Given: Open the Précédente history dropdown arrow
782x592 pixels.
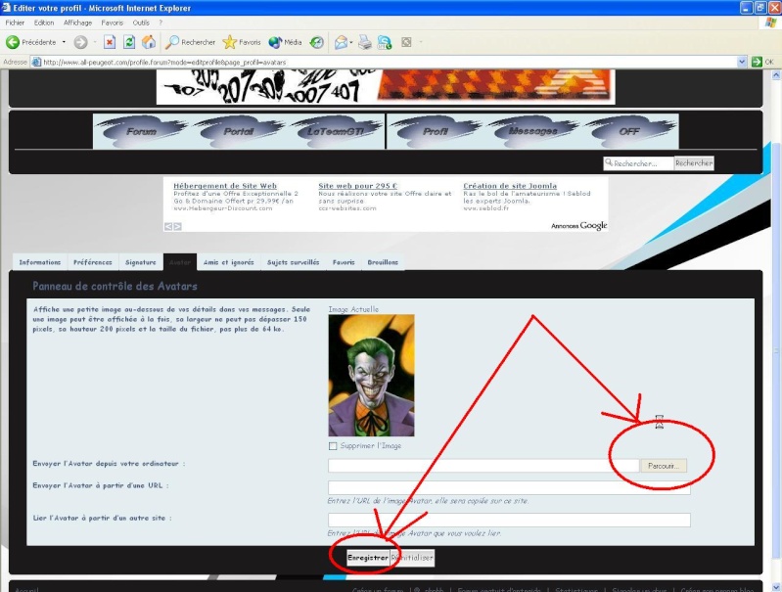Looking at the screenshot, I should coord(64,42).
